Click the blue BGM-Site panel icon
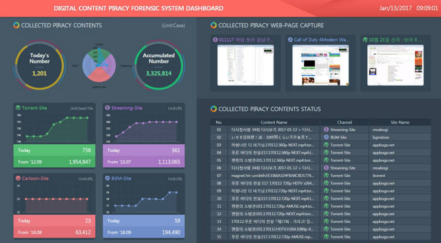 coord(107,178)
